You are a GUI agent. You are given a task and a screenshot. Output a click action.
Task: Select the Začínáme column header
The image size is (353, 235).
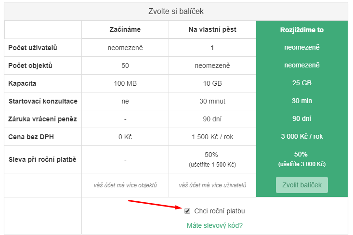[125, 29]
